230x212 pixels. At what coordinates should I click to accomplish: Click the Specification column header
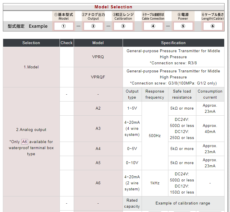173,43
